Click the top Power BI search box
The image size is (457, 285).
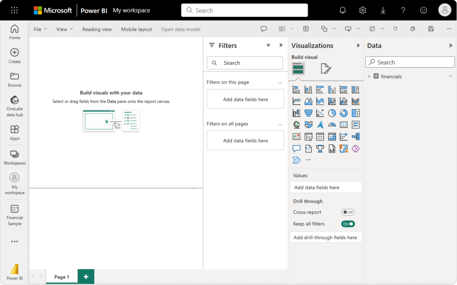pyautogui.click(x=245, y=11)
